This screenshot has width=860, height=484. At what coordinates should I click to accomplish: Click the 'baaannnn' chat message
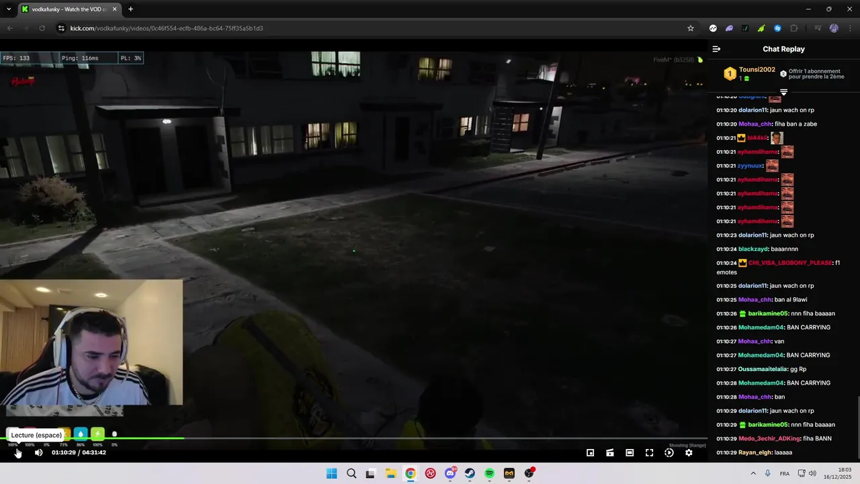tap(785, 249)
